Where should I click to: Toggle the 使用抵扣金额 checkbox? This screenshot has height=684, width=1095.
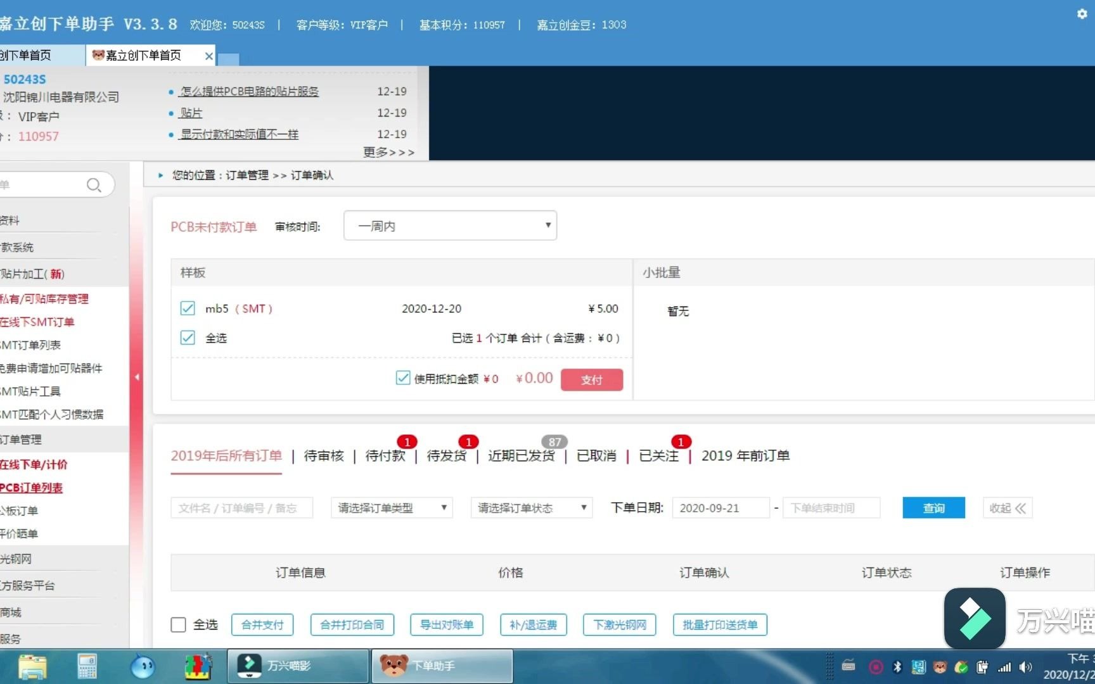[403, 378]
